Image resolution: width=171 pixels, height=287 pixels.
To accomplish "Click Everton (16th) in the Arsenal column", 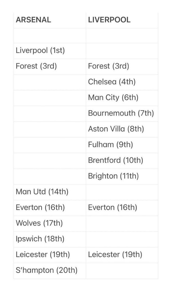I will click(40, 208).
